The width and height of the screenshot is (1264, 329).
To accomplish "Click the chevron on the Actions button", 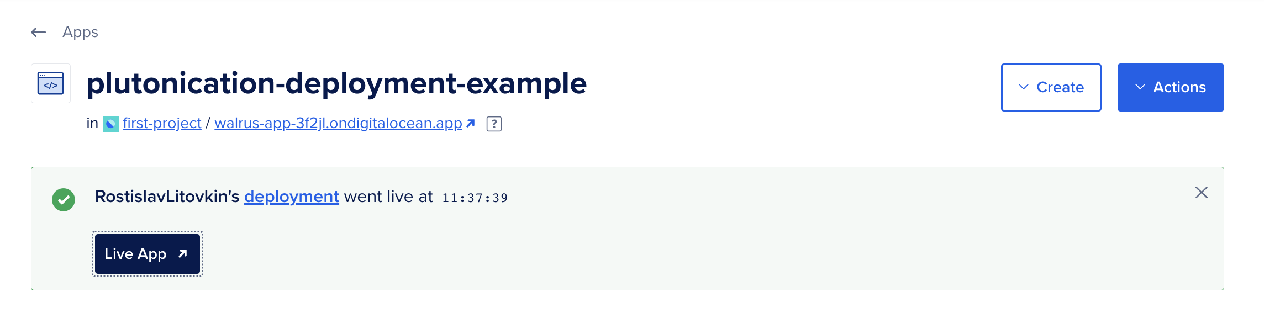I will point(1140,87).
